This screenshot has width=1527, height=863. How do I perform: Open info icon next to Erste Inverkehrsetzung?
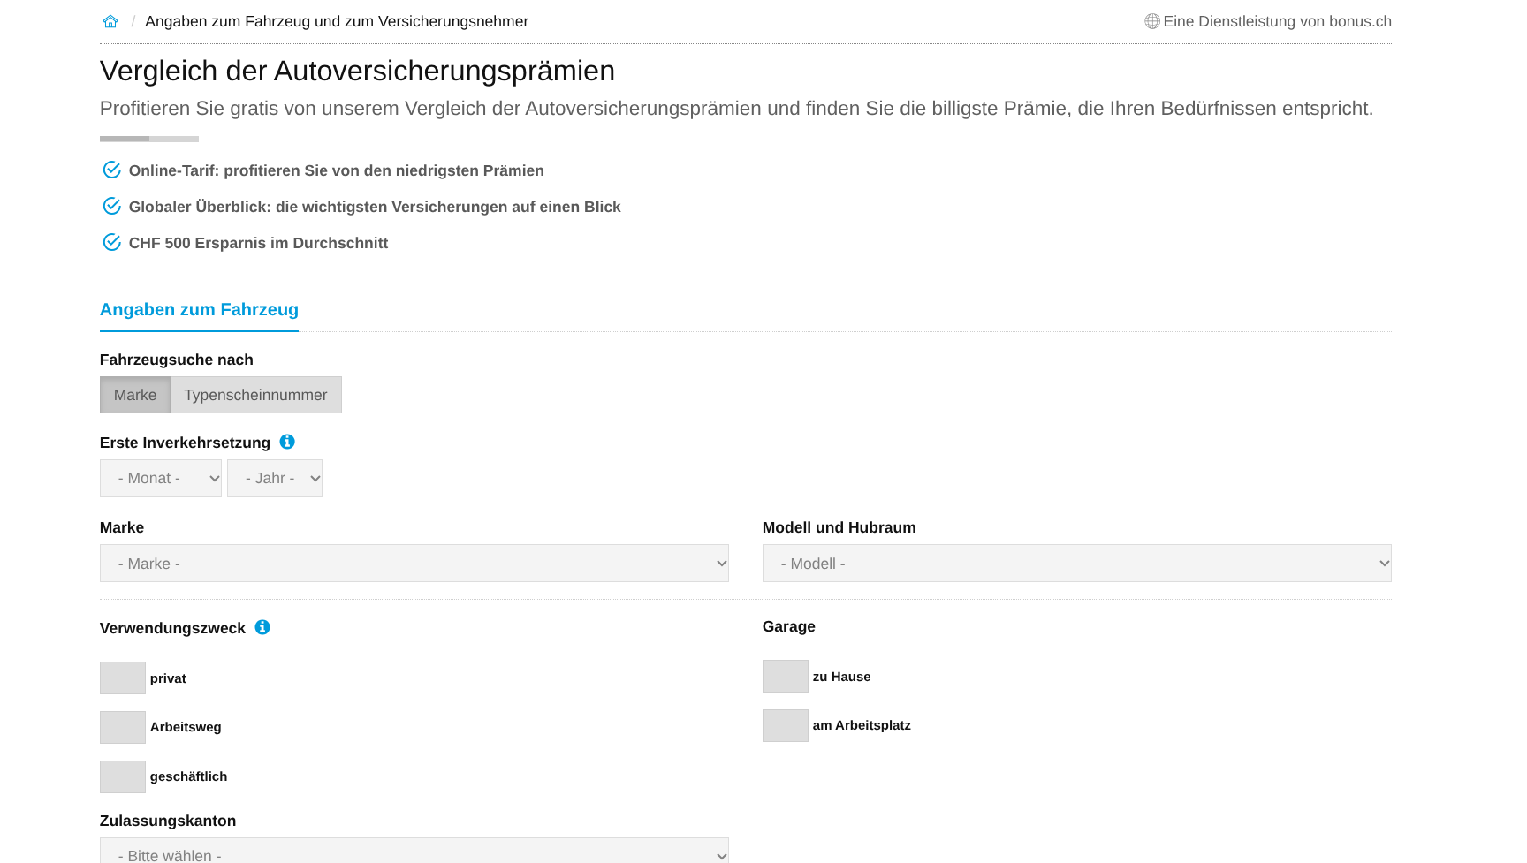click(287, 442)
